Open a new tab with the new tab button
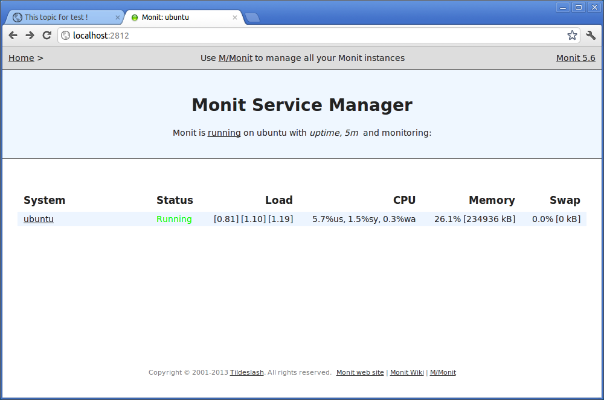Image resolution: width=604 pixels, height=400 pixels. (x=252, y=17)
